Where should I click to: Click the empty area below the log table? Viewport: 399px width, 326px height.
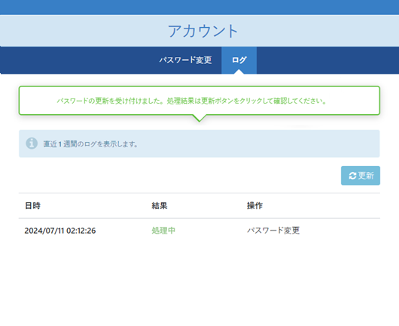coord(200,282)
